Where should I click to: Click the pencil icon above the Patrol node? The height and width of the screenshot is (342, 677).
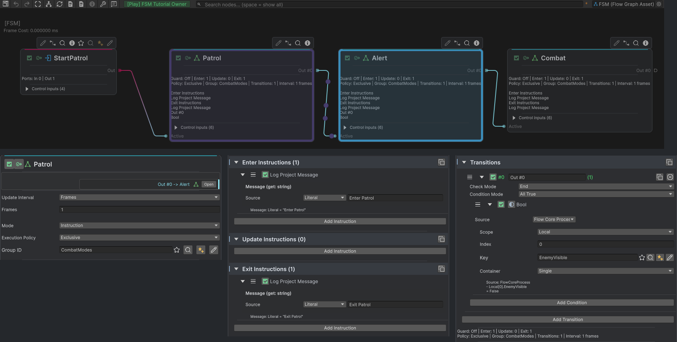point(279,43)
